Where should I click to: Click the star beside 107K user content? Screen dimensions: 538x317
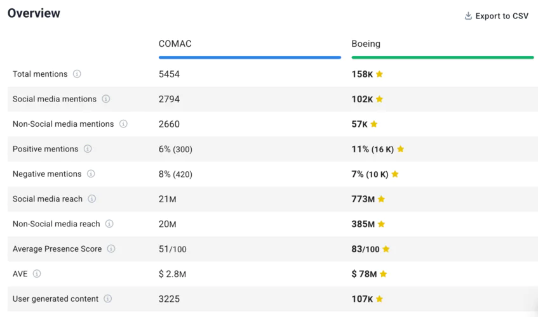379,299
